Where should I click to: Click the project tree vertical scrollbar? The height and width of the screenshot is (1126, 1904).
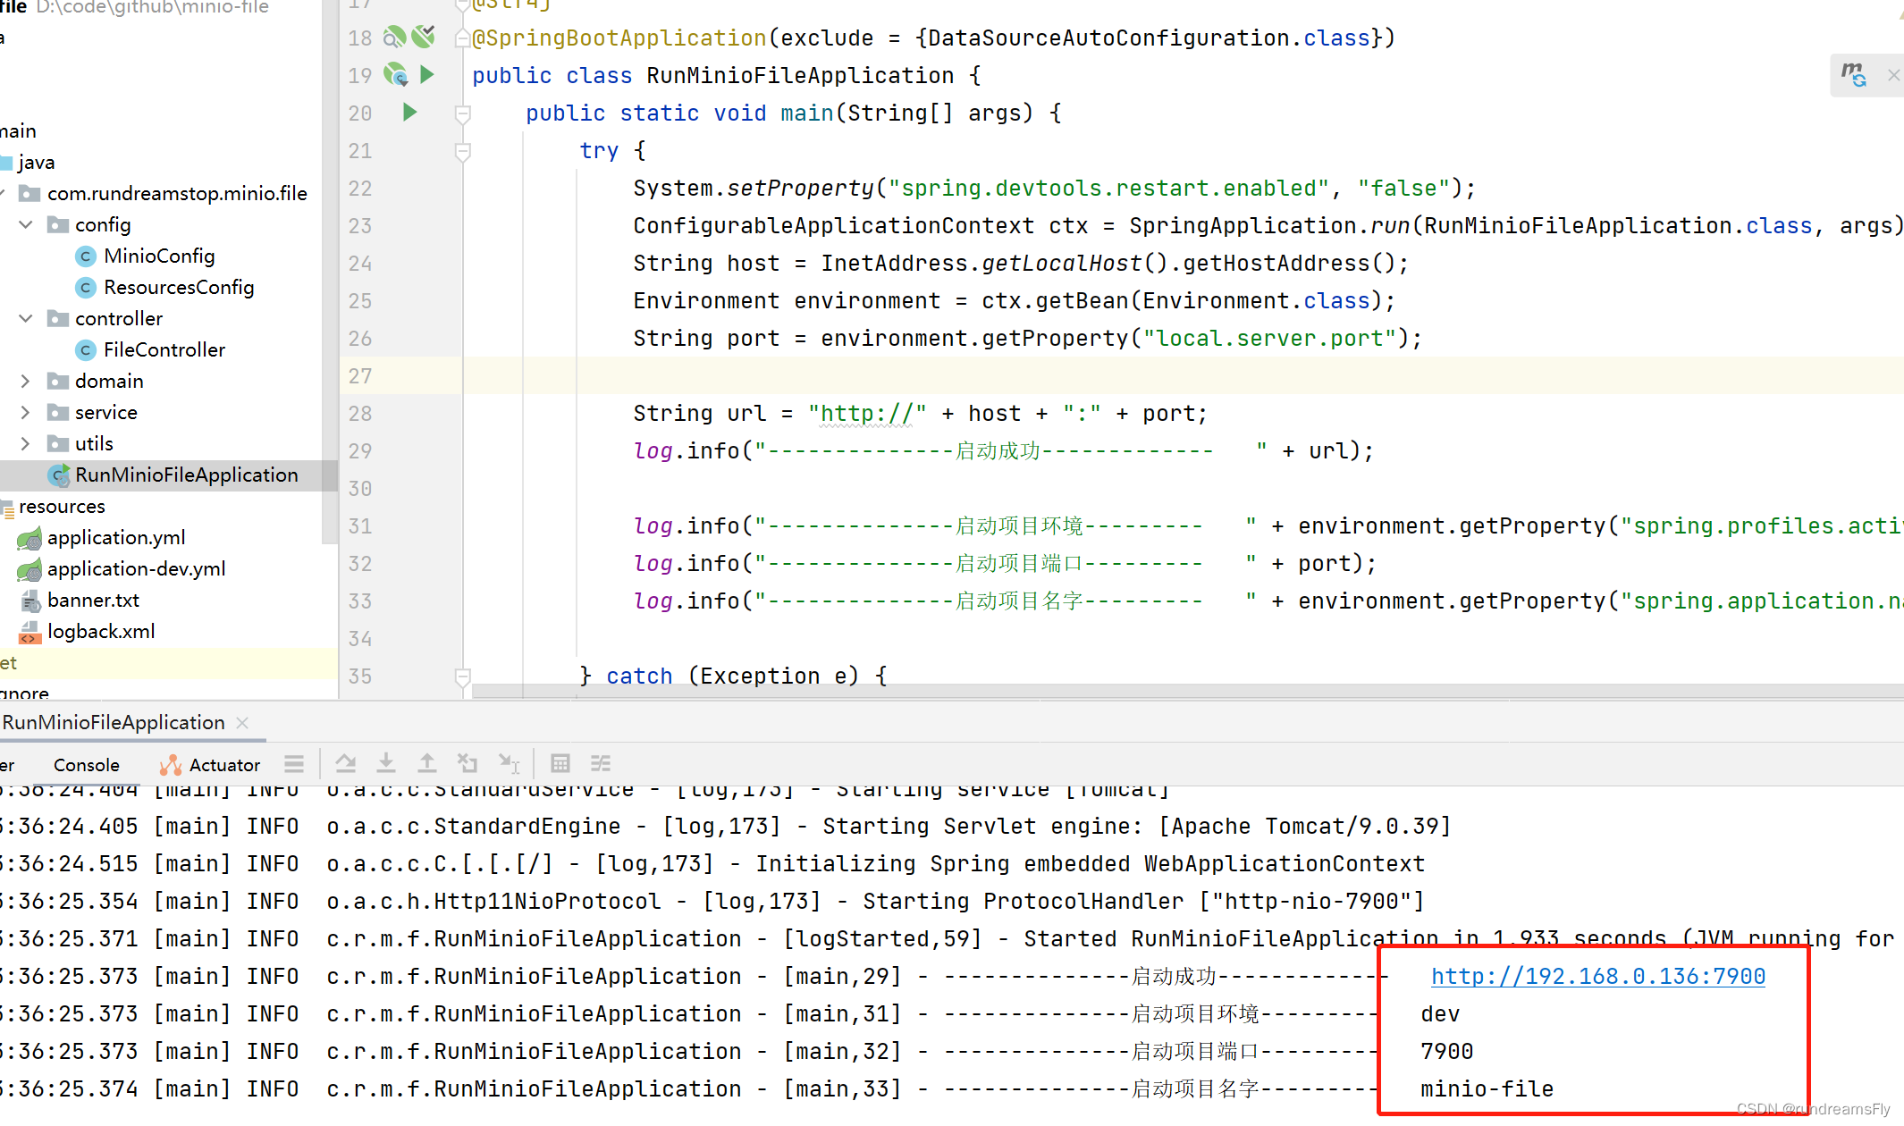point(330,272)
